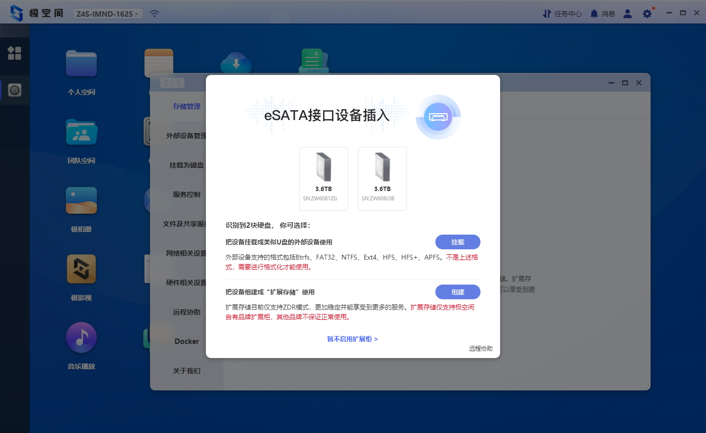Open 外部设备管理 settings section

(186, 136)
